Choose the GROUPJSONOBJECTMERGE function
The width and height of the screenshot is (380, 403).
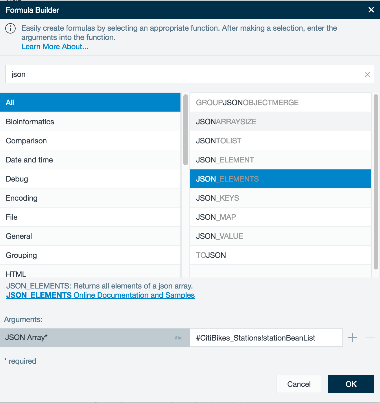click(x=281, y=102)
